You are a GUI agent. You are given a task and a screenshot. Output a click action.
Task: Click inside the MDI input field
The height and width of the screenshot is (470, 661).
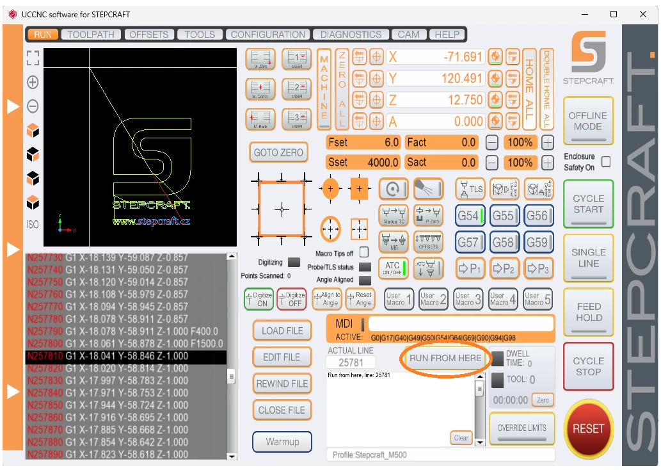460,323
